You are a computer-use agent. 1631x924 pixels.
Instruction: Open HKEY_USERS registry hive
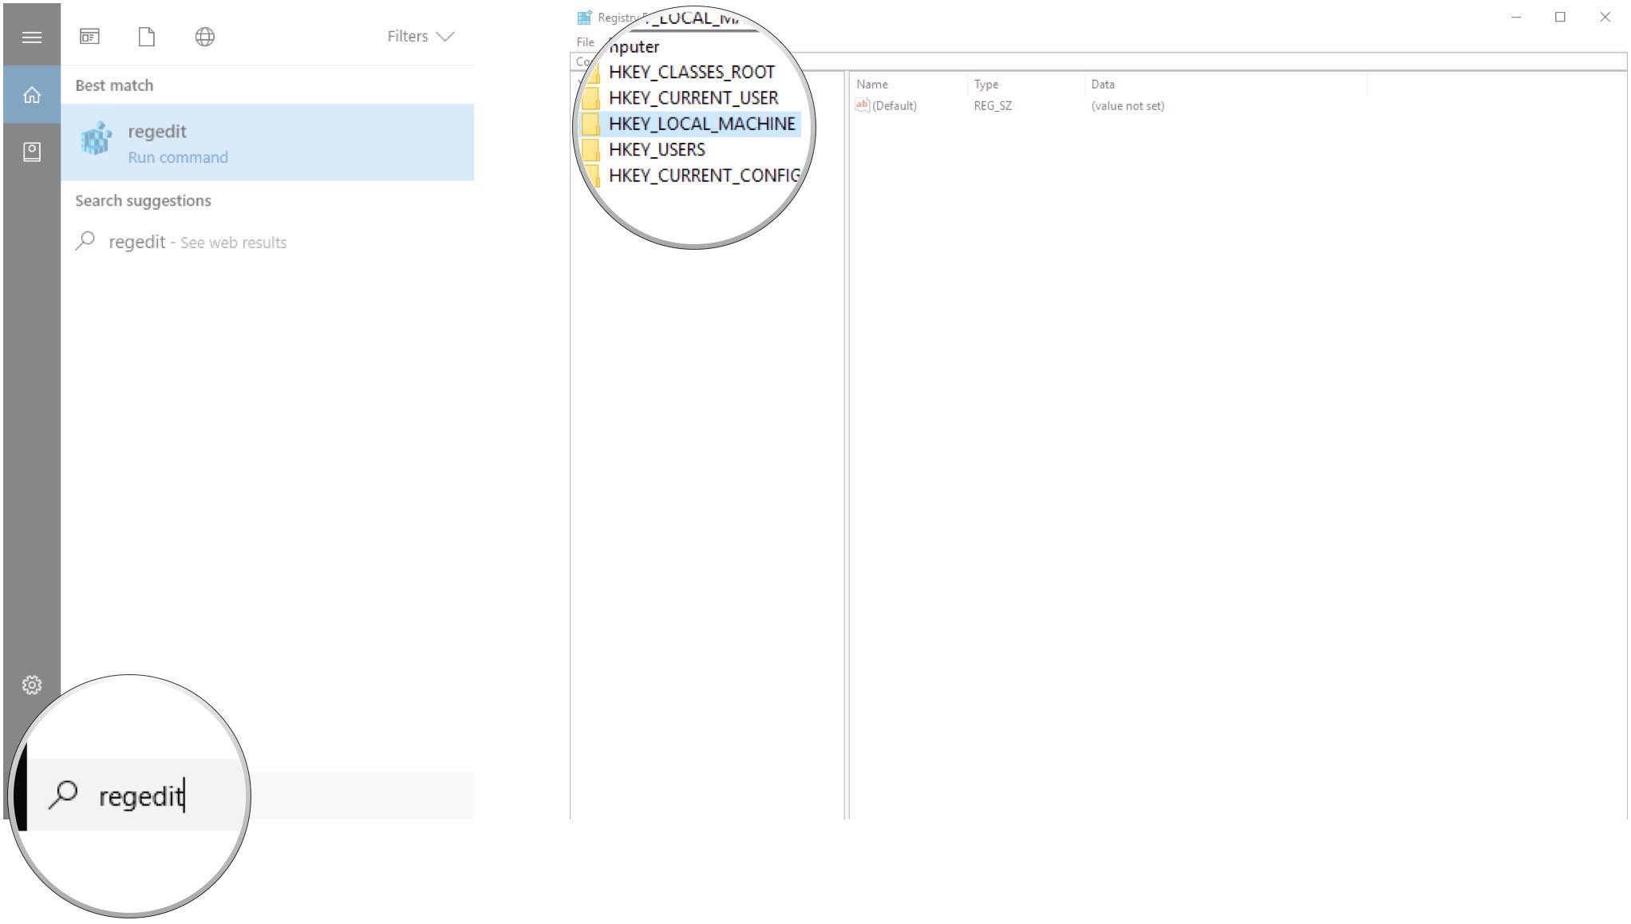click(x=657, y=149)
